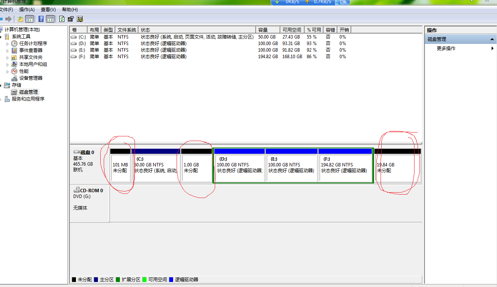497x287 pixels.
Task: Click the 存储 storage icon
Action: (x=7, y=85)
